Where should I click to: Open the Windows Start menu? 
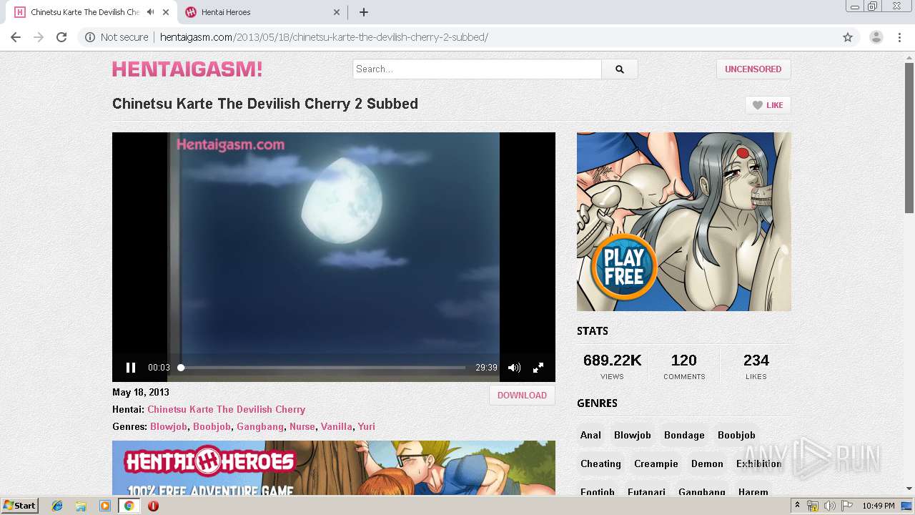20,506
